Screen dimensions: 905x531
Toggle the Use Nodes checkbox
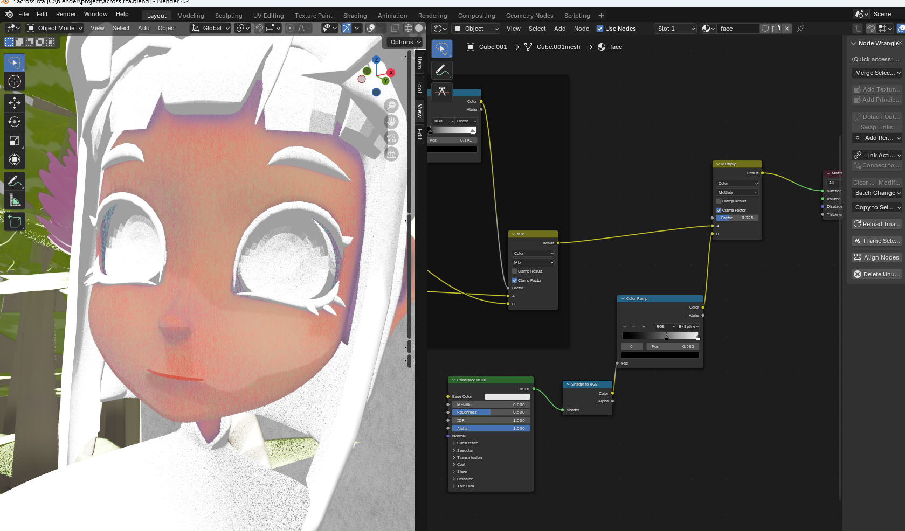[x=600, y=29]
